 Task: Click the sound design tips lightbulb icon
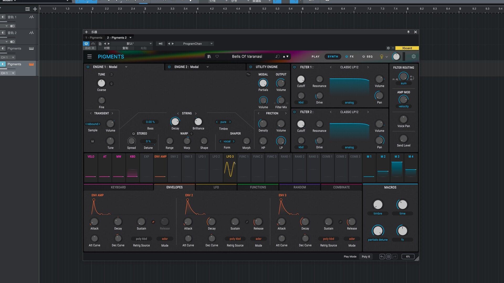382,57
